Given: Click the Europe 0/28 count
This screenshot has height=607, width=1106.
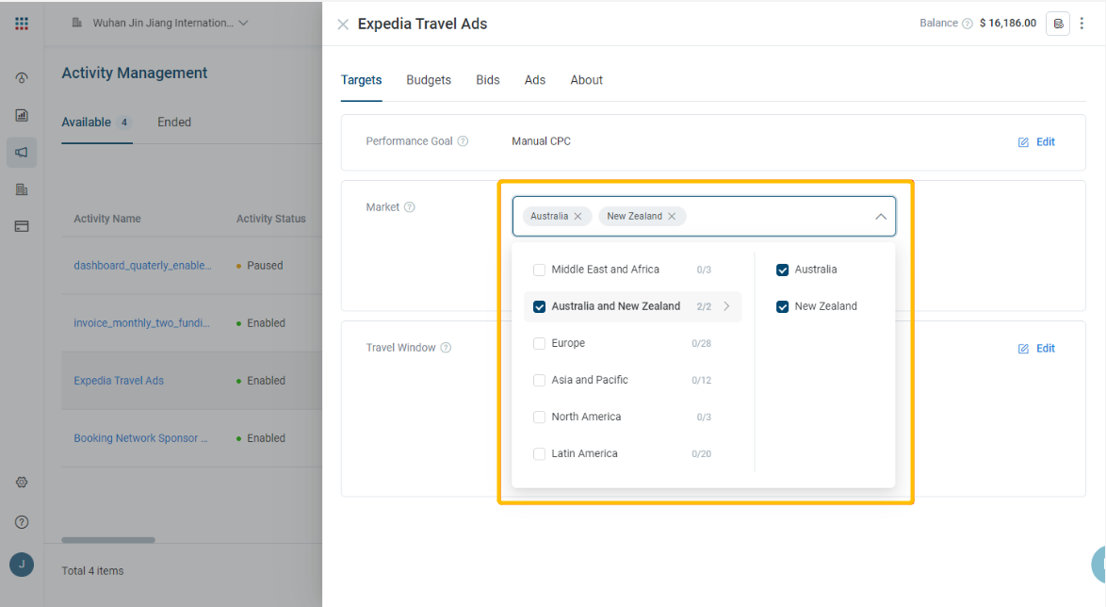Looking at the screenshot, I should click(x=701, y=343).
